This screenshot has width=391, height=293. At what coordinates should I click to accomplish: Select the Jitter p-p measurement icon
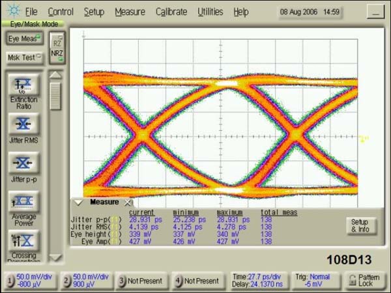[x=23, y=163]
